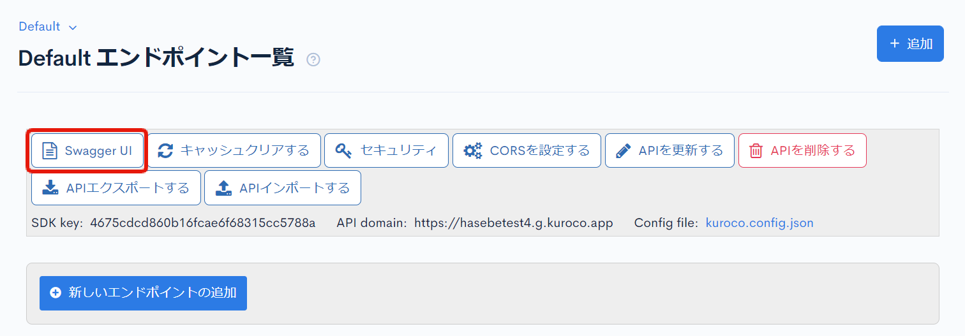This screenshot has height=336, width=965.
Task: Click the gears icon for CORS
Action: click(x=473, y=150)
